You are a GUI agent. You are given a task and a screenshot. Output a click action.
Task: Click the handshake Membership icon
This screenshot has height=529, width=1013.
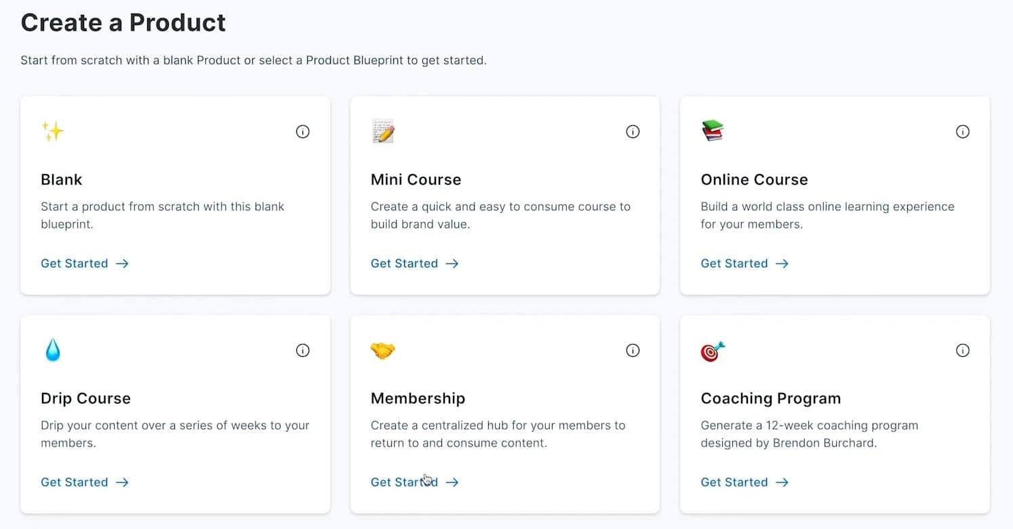tap(382, 350)
